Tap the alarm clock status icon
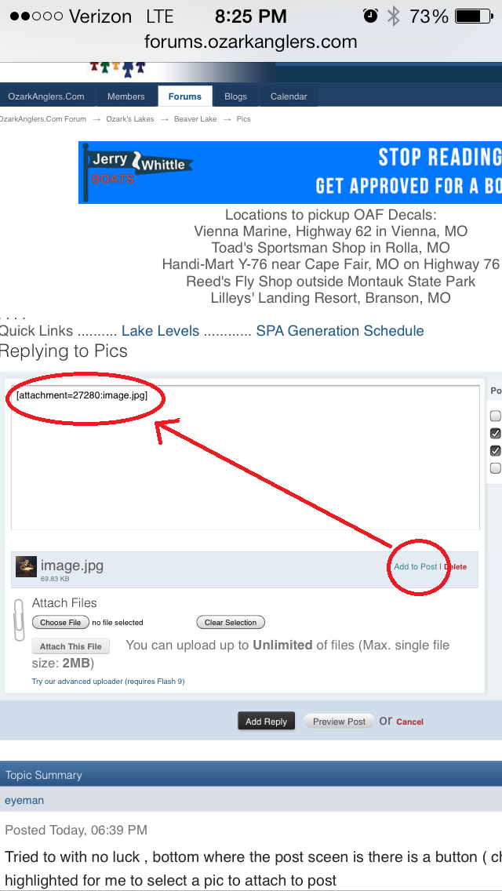Screen dimensions: 502x891 [370, 16]
